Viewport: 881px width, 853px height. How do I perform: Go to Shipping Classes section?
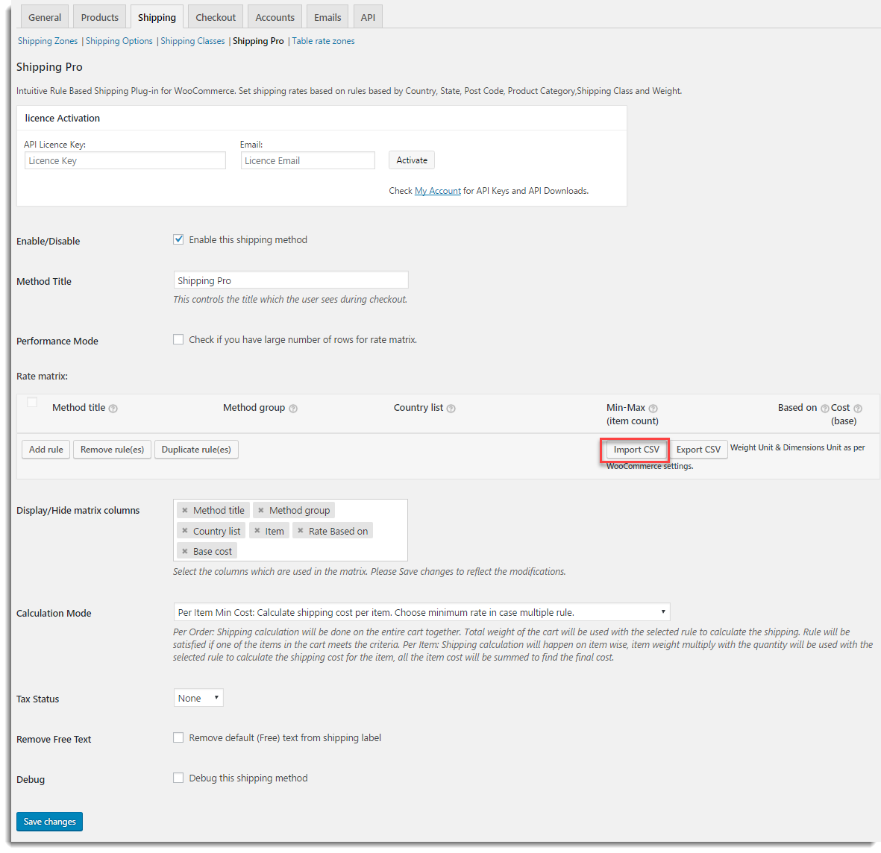click(192, 41)
